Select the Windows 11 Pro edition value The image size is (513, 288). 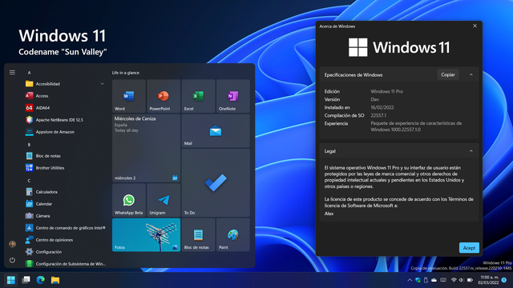coord(386,91)
